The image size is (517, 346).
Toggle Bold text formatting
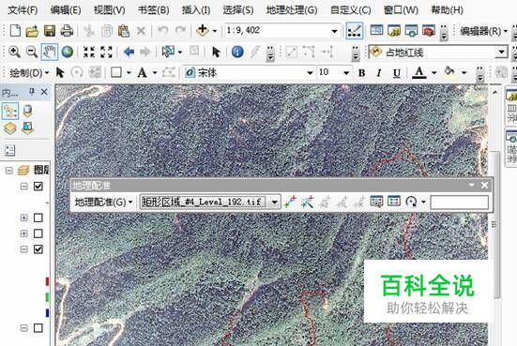click(x=361, y=73)
